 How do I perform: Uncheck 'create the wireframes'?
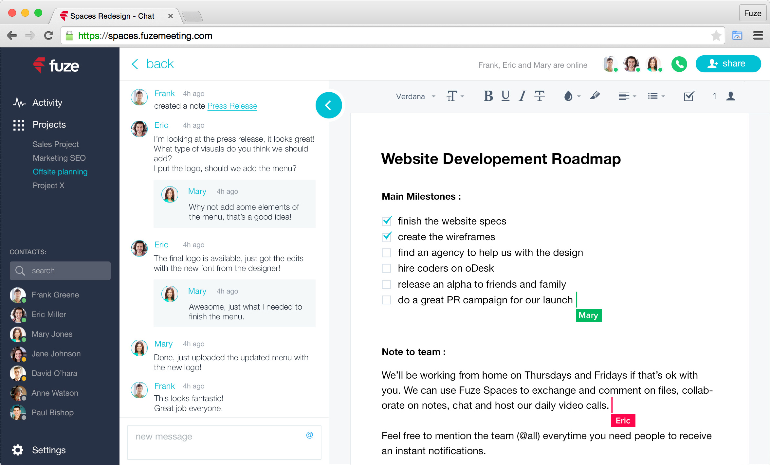click(x=387, y=237)
